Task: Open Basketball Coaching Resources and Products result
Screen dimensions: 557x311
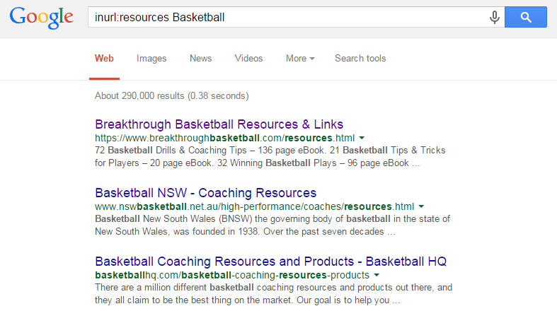Action: pos(270,262)
